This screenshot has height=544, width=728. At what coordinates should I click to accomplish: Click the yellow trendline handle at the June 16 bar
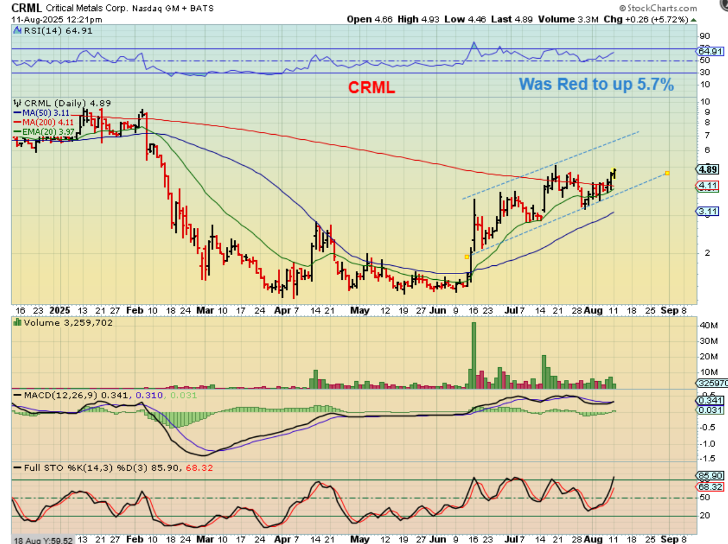pos(467,257)
